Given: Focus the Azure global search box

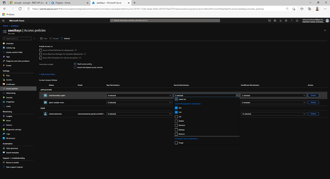Looking at the screenshot, I should point(165,21).
